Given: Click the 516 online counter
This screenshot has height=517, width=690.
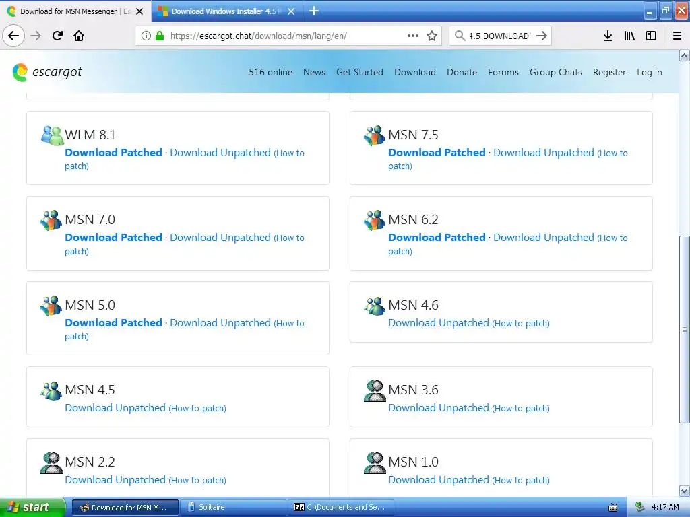Looking at the screenshot, I should 270,72.
